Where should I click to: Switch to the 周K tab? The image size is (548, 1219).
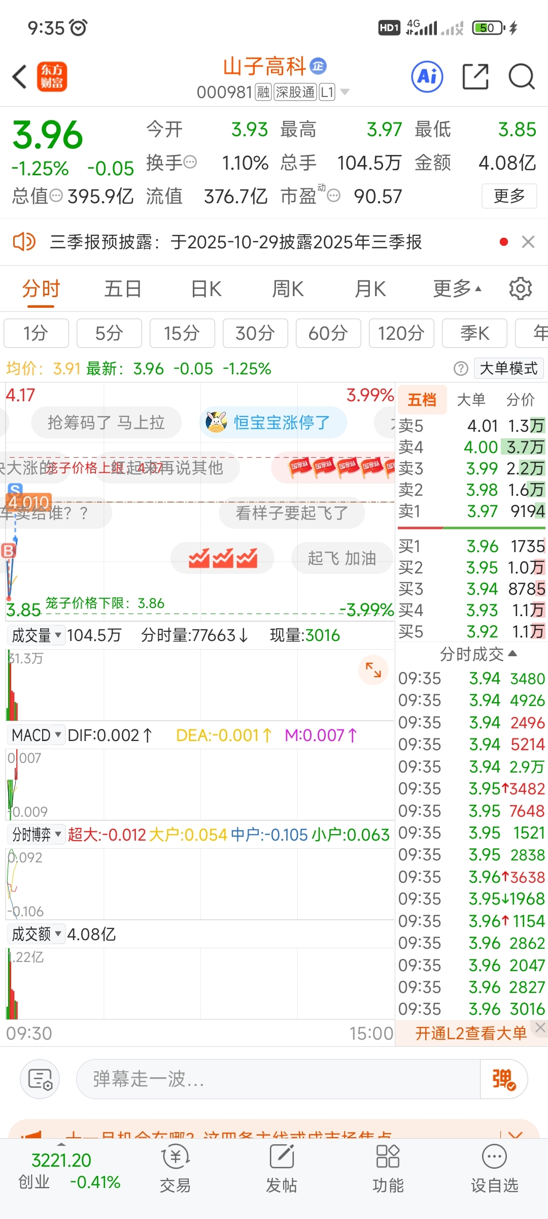(288, 289)
